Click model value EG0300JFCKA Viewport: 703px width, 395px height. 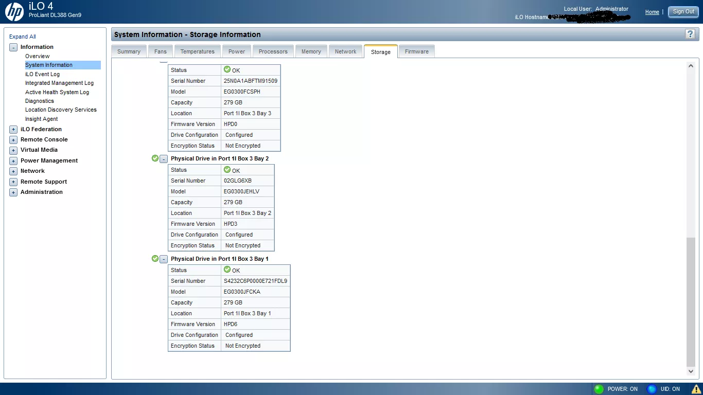point(242,292)
